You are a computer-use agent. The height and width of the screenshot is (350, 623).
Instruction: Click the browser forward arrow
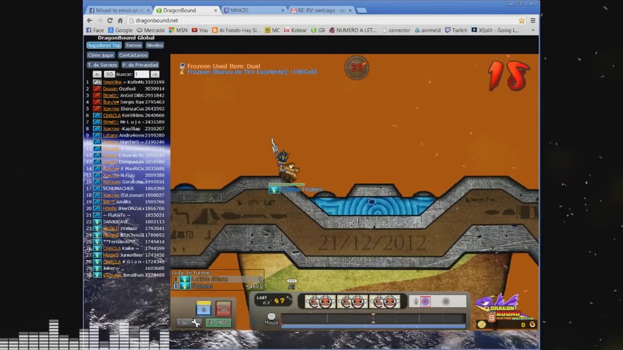[99, 20]
